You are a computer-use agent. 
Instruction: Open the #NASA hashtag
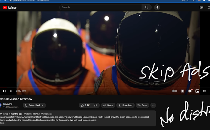tap(36, 114)
